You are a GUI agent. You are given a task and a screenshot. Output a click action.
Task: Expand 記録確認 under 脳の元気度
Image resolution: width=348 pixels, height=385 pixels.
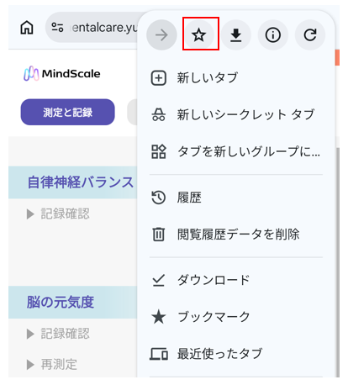[58, 334]
